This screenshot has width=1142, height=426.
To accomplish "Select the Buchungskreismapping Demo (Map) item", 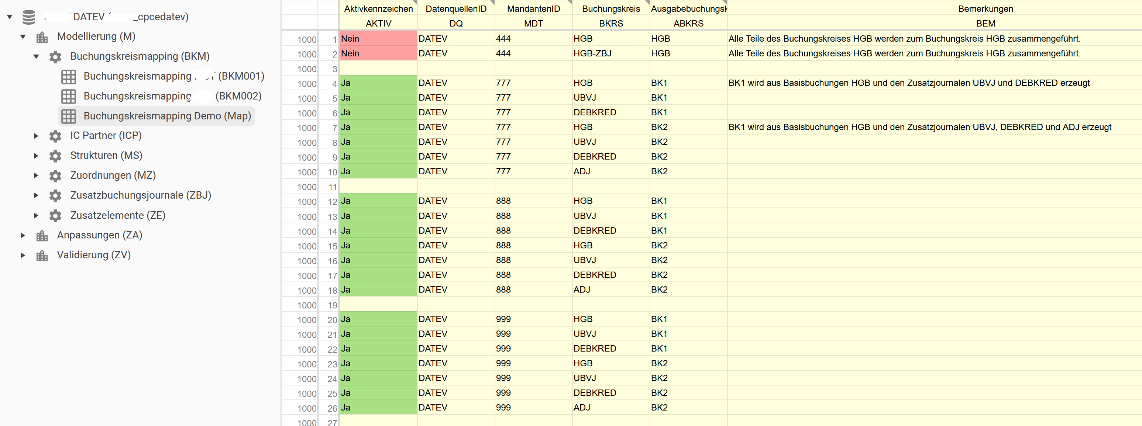I will pos(167,116).
